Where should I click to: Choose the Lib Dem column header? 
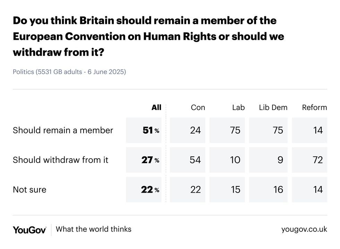coord(273,108)
